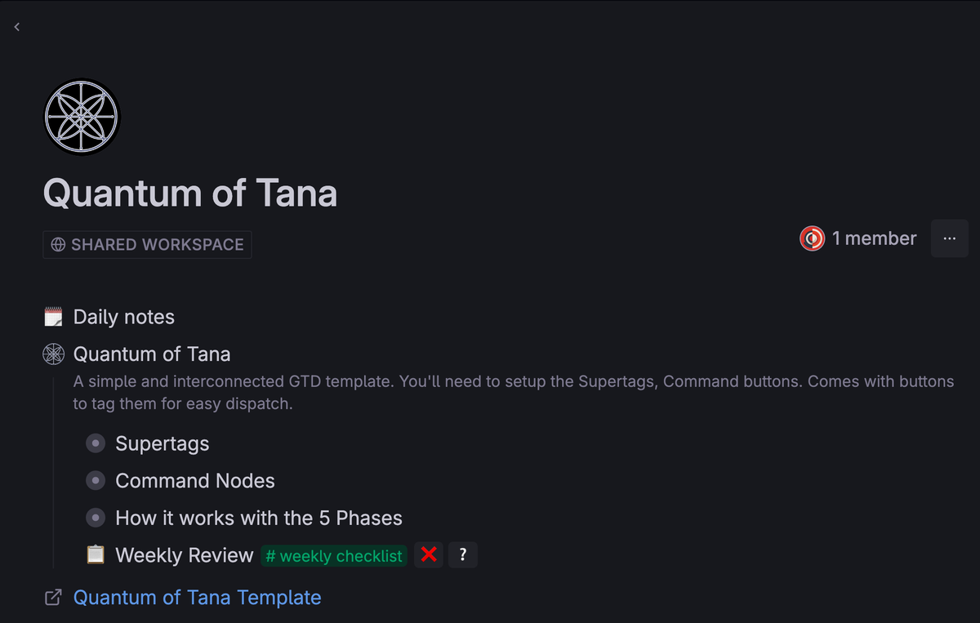
Task: Expand the Command Nodes bullet
Action: [96, 481]
